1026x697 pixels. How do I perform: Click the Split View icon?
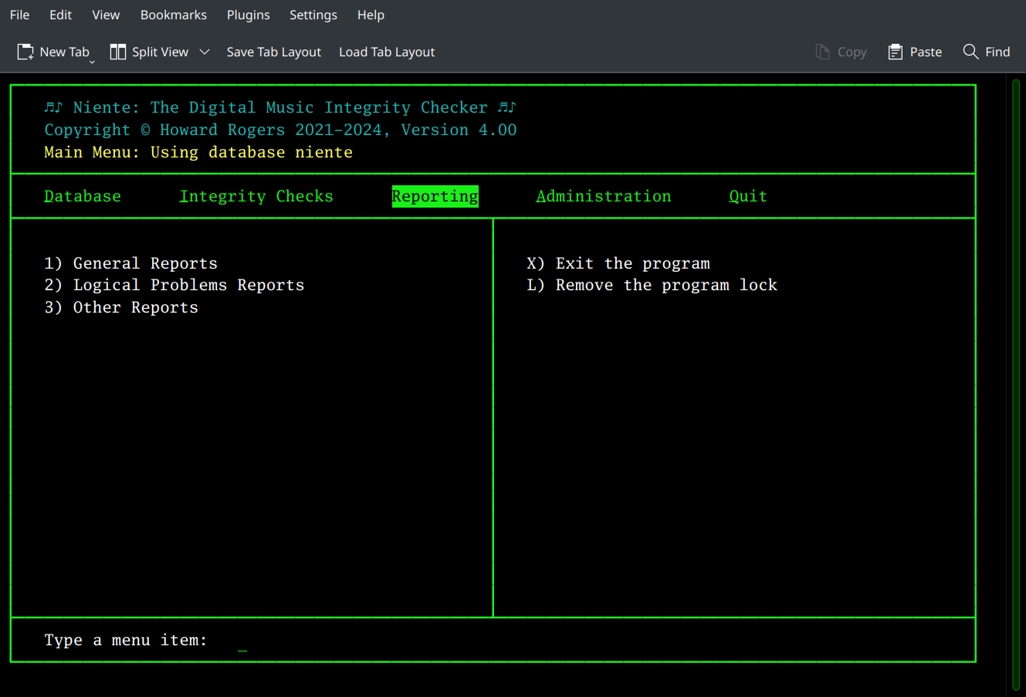118,51
